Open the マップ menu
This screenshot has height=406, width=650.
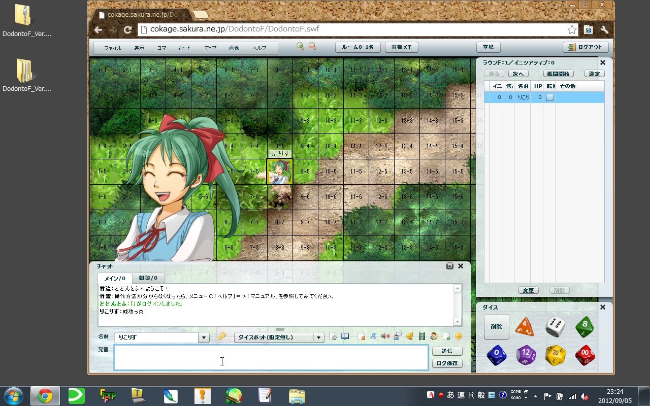point(210,48)
